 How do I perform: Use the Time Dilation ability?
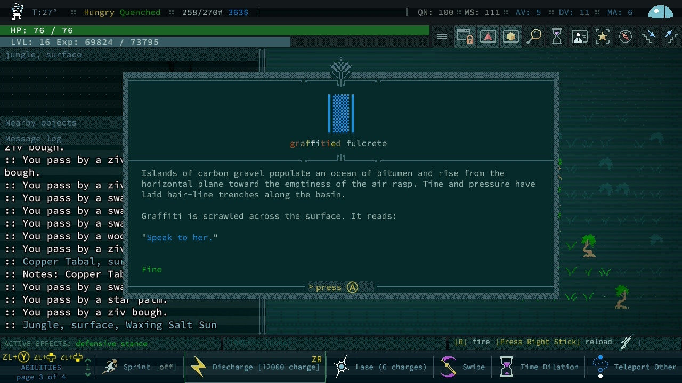(539, 367)
